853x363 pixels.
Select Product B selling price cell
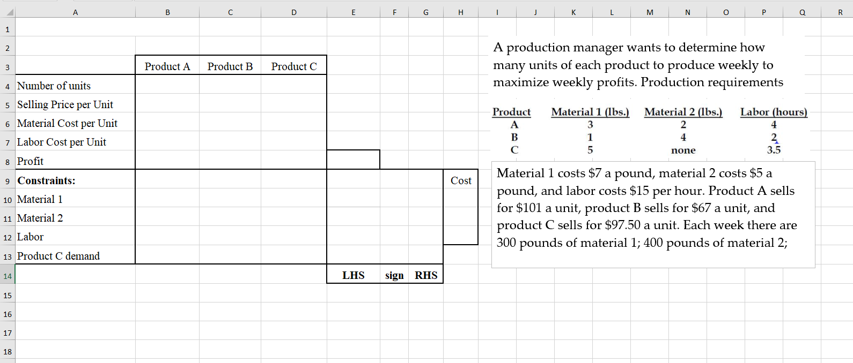coord(230,103)
